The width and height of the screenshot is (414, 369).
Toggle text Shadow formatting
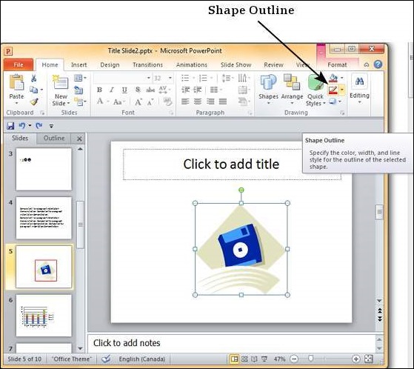(x=138, y=90)
